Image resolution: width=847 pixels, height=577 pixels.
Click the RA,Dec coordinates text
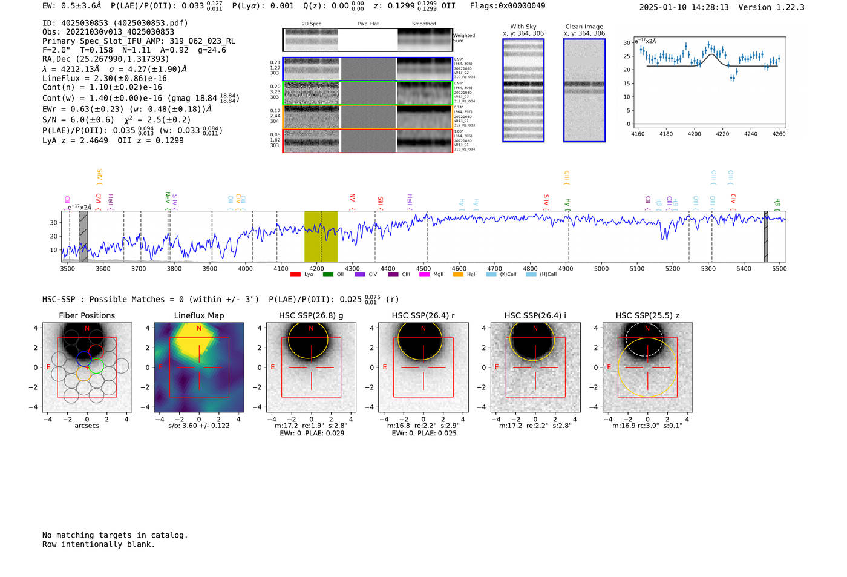point(106,59)
